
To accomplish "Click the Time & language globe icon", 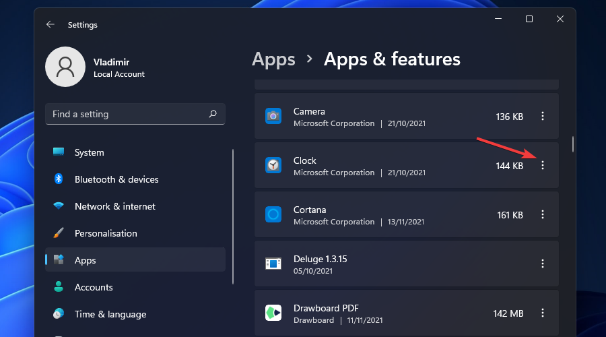I will tap(59, 314).
